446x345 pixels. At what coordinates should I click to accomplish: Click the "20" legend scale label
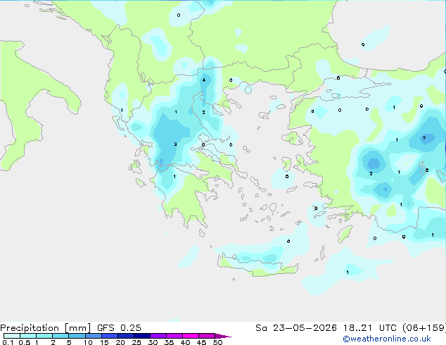(120, 342)
